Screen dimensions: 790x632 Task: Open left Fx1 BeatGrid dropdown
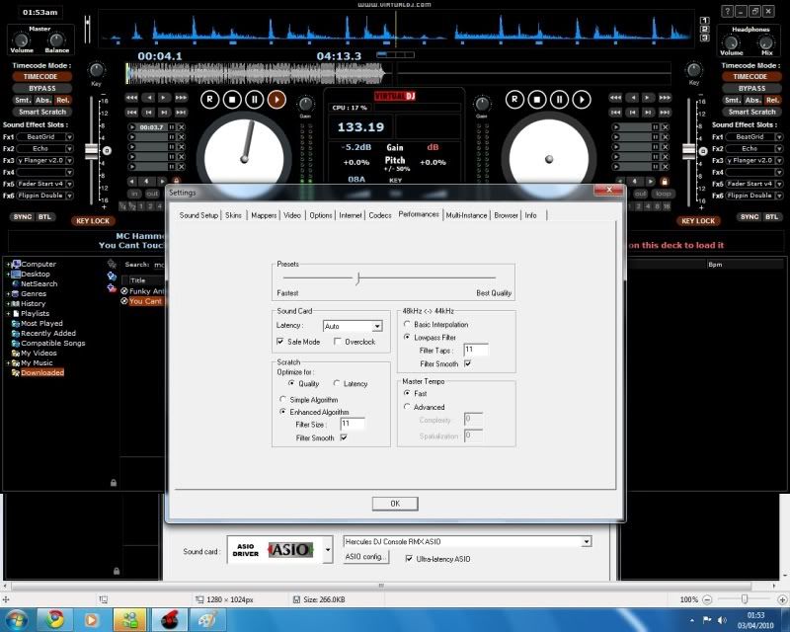69,137
